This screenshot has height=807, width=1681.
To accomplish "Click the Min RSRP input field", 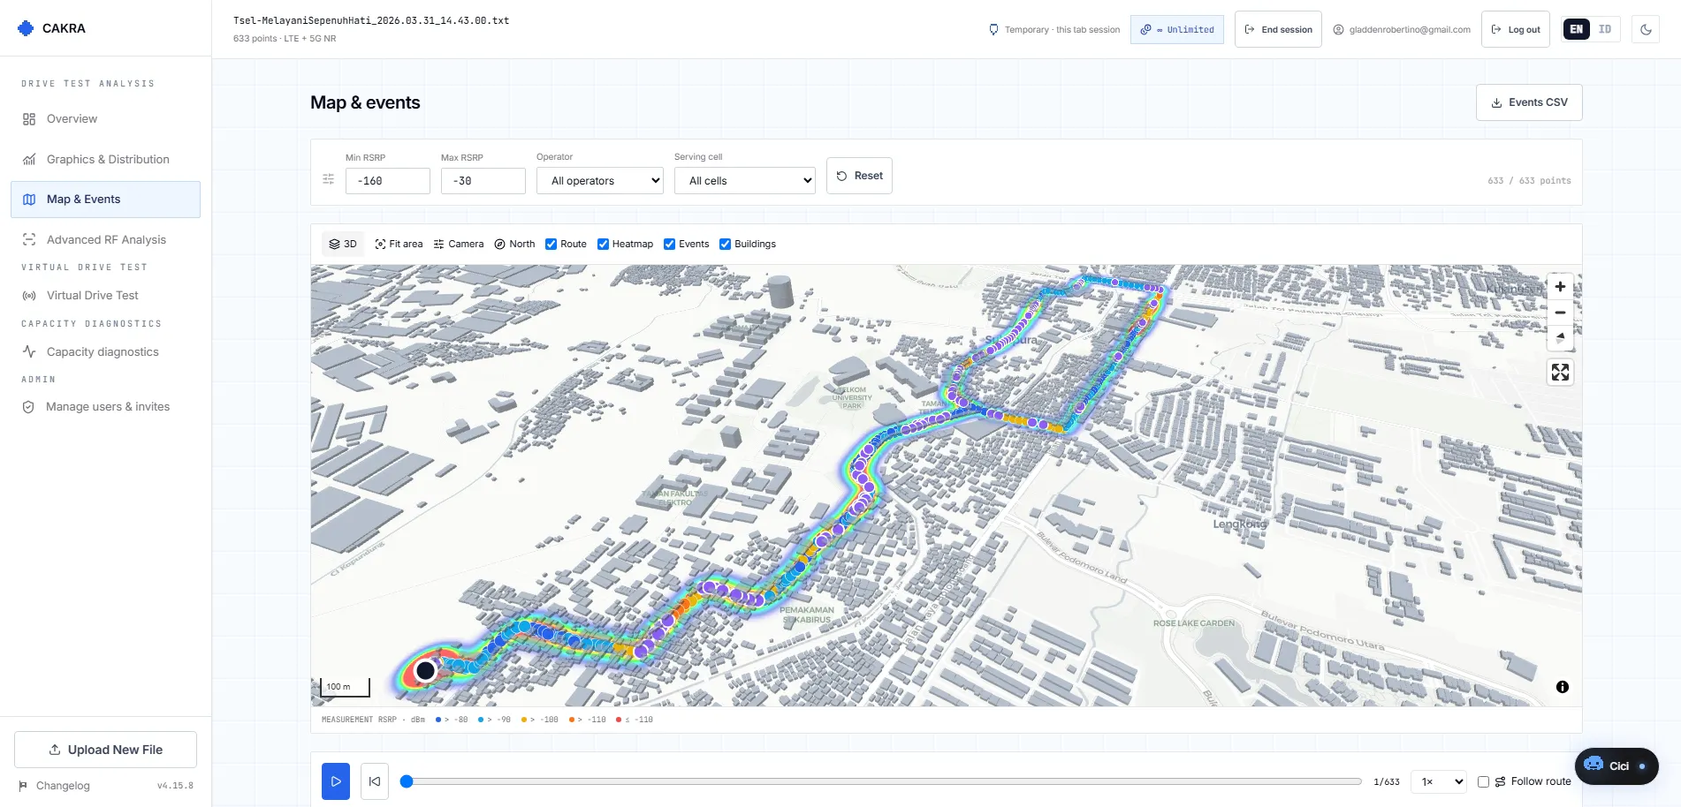I will [388, 181].
